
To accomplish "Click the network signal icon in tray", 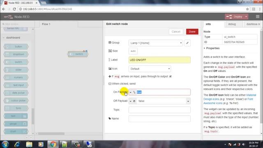I will click(x=235, y=144).
